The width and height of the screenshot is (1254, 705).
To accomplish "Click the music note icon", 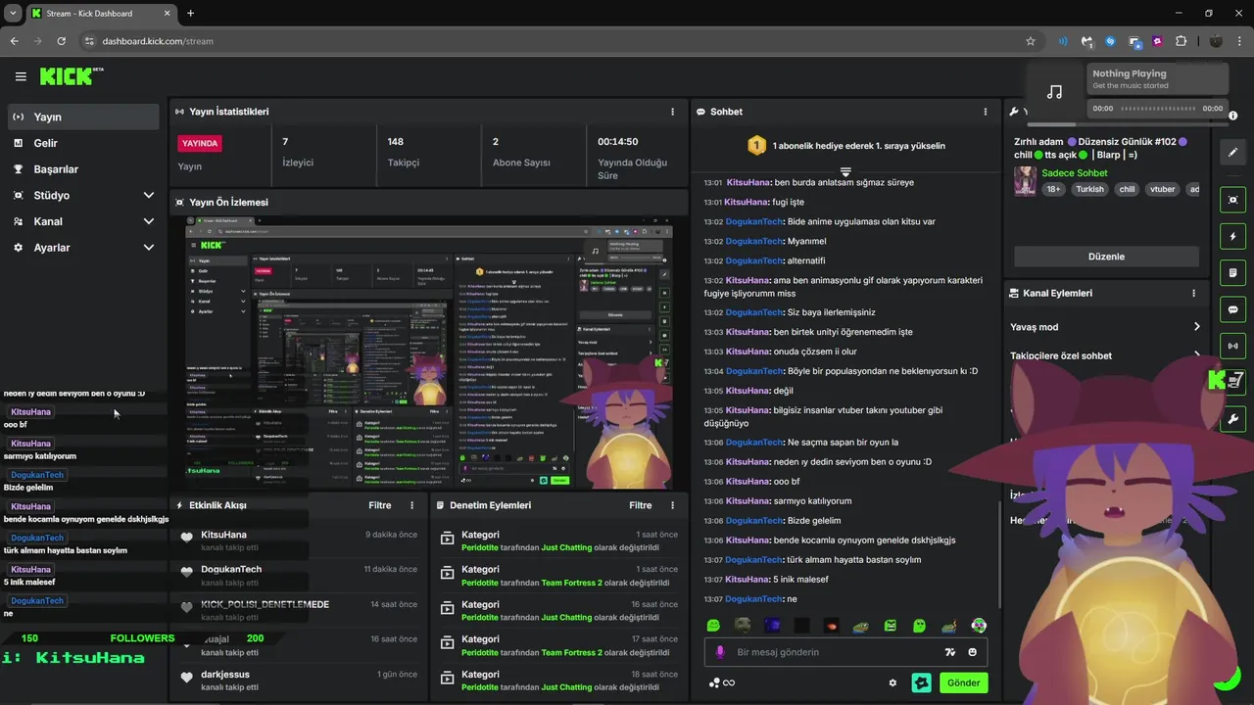I will coord(1054,92).
